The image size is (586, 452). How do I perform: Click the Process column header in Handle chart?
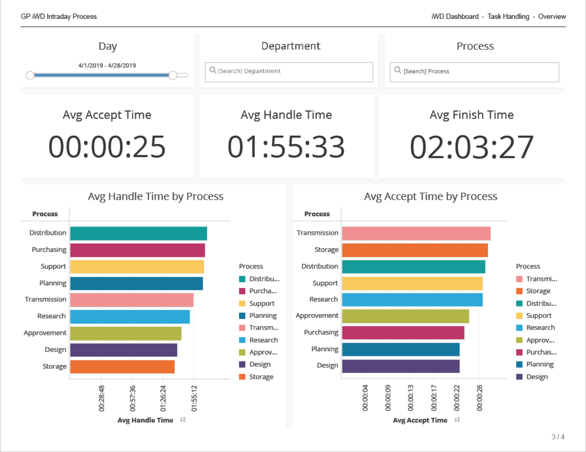[x=45, y=214]
